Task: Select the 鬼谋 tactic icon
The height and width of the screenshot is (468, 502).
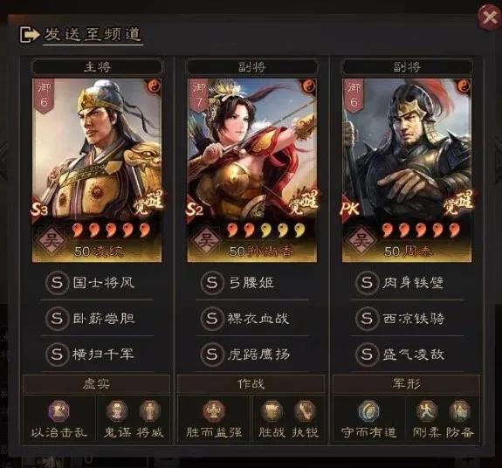Action: pyautogui.click(x=117, y=410)
